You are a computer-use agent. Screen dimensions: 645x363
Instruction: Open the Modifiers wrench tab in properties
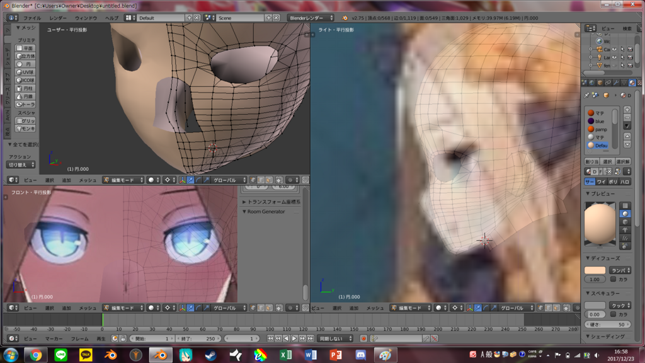point(616,83)
